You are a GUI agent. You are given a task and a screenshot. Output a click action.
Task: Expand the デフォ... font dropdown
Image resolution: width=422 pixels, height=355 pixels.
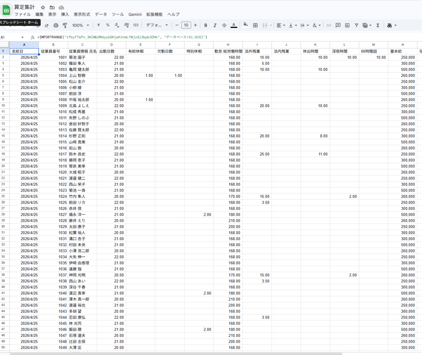157,25
